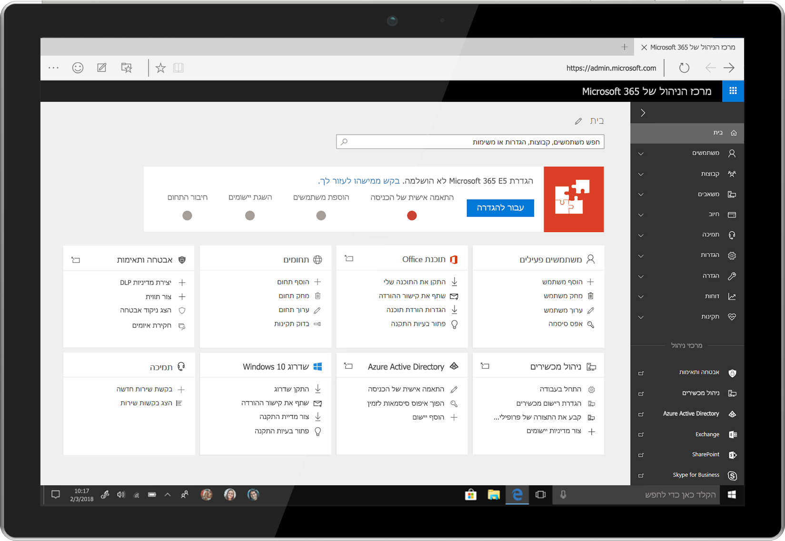Open Skype for Business admin icon
Screen dimensions: 785x541
coord(733,475)
